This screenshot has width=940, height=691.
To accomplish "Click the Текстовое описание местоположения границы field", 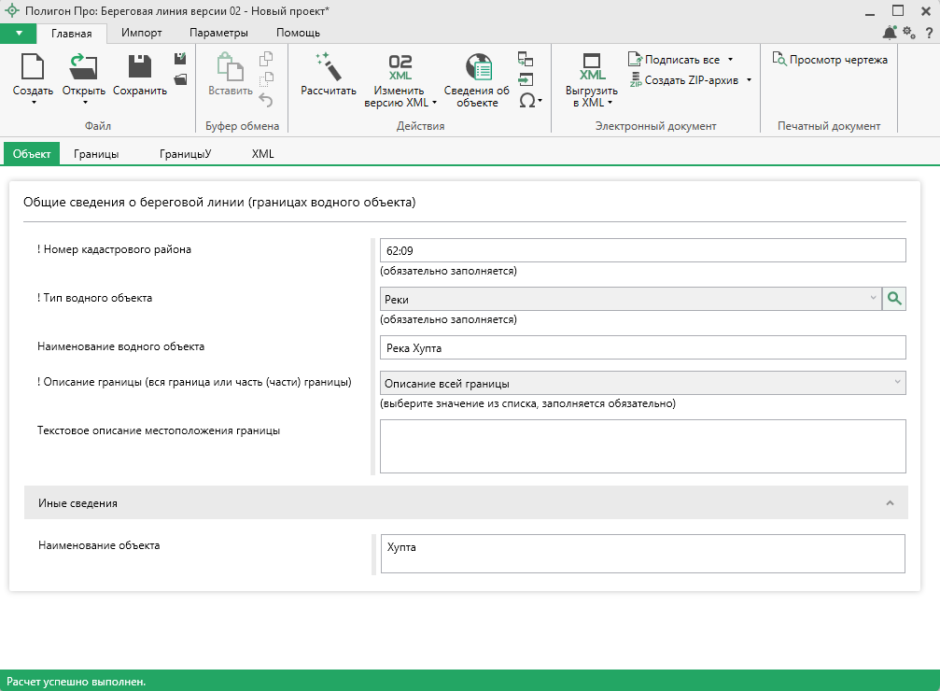I will coord(642,446).
